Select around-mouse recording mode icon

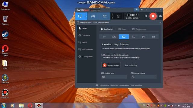[134, 37]
